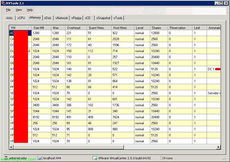Click the Overhead value 221
Viewport: 230px width, 162px height.
76,33
